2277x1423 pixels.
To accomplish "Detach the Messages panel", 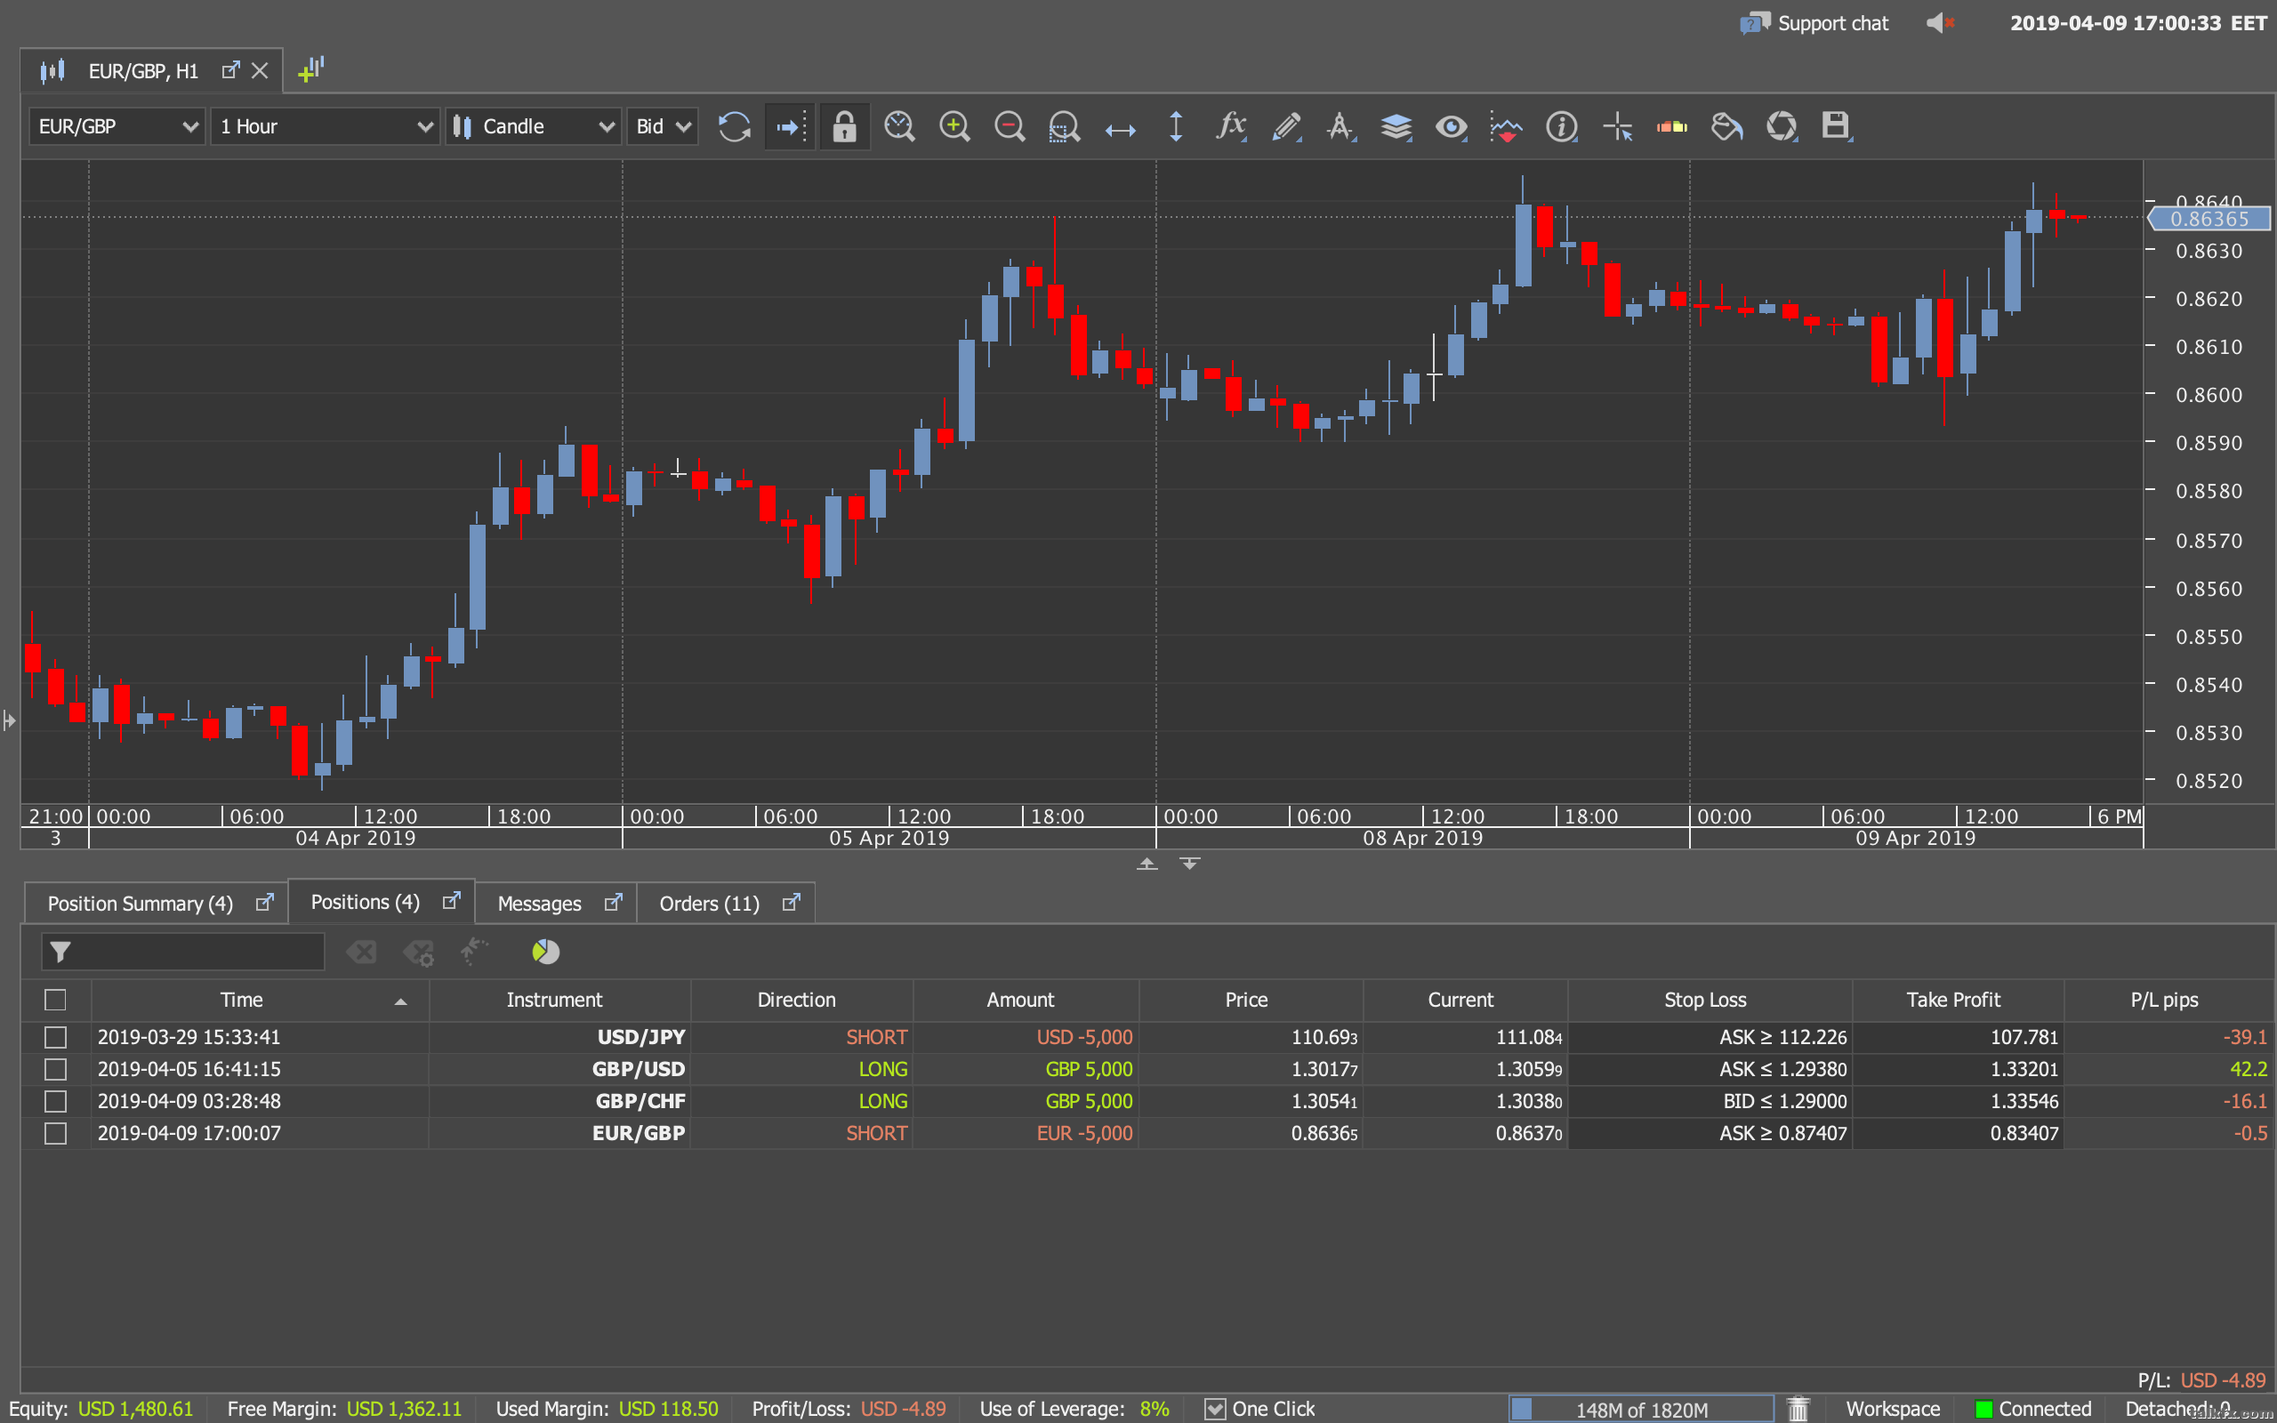I will coord(614,903).
